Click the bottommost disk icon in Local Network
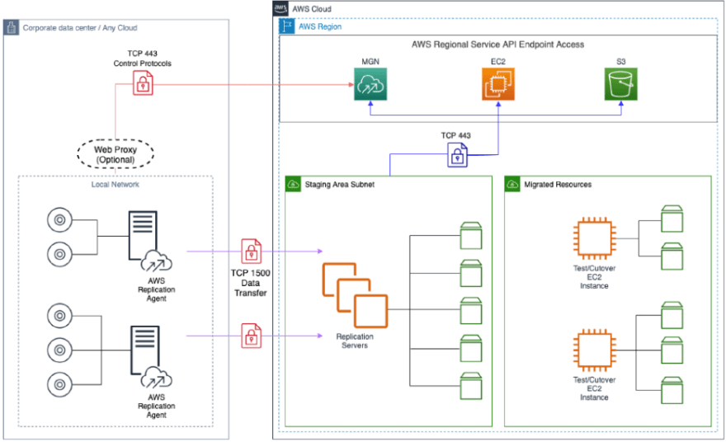The height and width of the screenshot is (442, 726). click(59, 384)
